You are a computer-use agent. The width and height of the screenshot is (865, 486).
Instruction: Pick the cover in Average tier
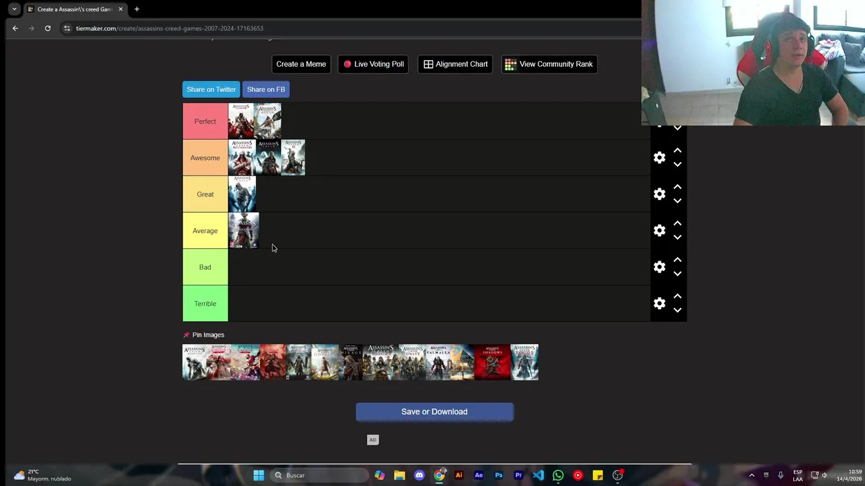(244, 231)
